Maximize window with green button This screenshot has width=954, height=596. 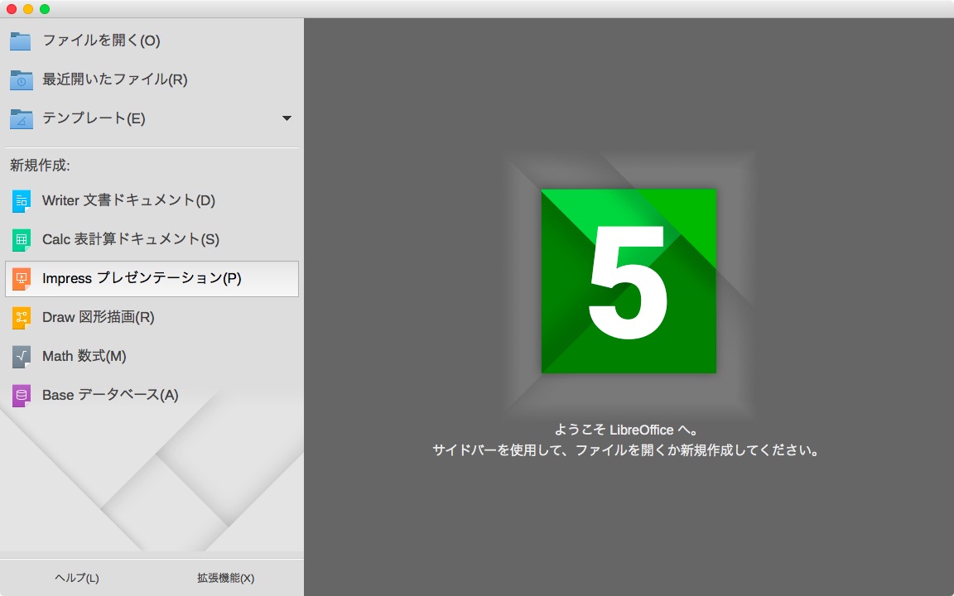tap(45, 9)
